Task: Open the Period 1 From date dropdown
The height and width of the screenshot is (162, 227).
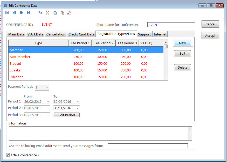Action: tap(48, 101)
